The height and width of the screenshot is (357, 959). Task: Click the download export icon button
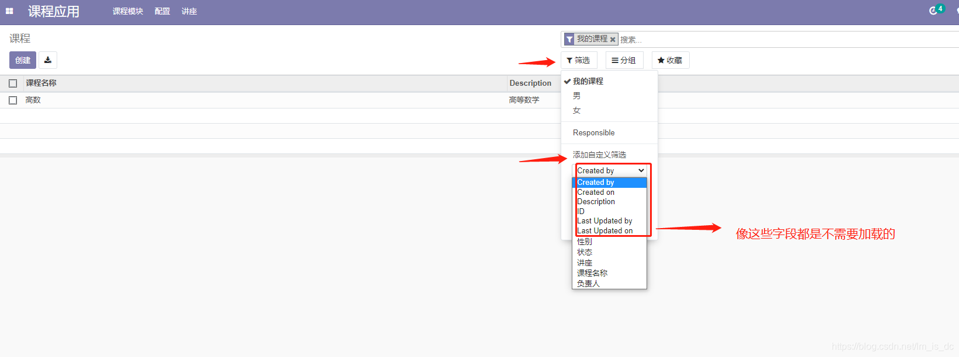pos(48,60)
